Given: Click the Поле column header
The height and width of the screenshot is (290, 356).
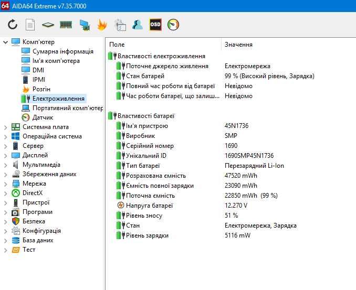Looking at the screenshot, I should (x=117, y=45).
